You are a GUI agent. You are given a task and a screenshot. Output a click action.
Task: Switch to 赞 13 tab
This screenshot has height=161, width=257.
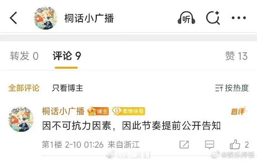(x=237, y=56)
